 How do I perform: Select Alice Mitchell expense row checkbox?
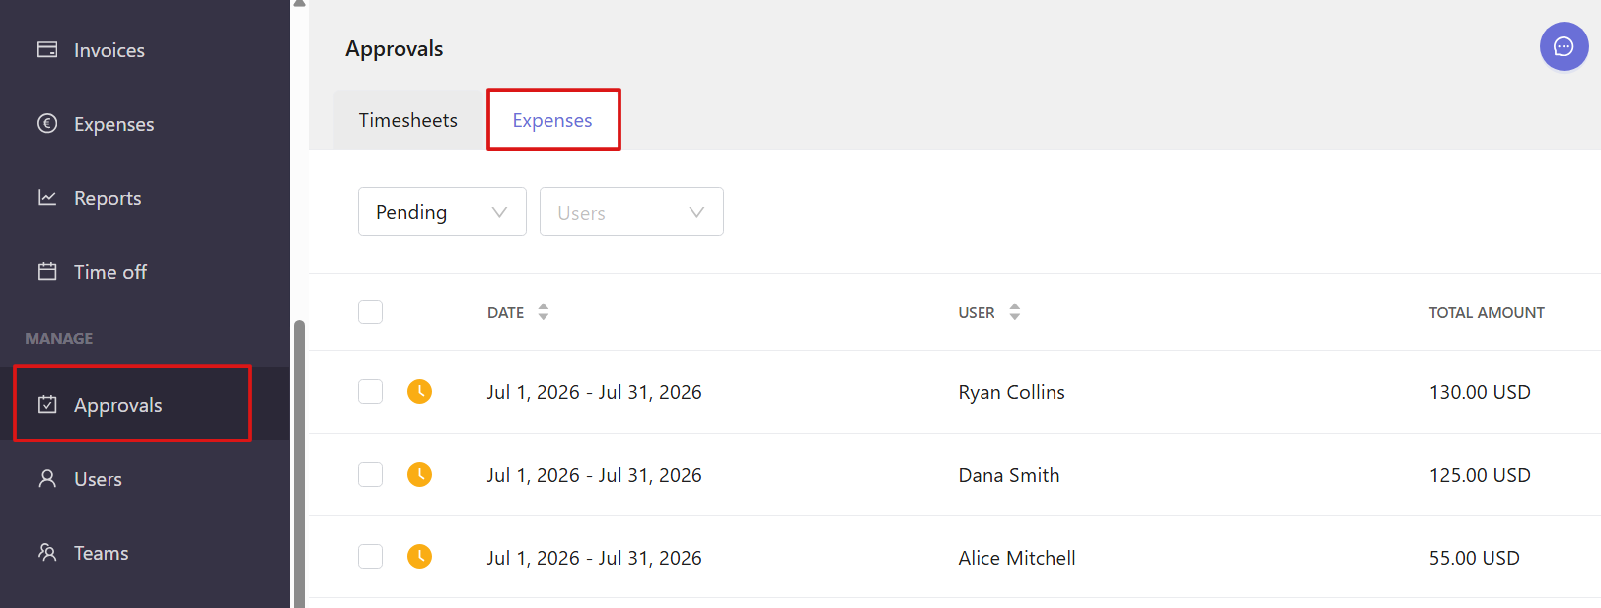point(370,557)
